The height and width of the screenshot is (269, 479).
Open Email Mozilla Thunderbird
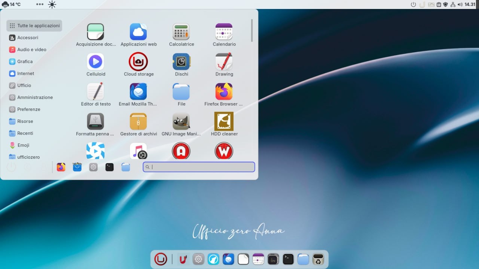(x=138, y=92)
